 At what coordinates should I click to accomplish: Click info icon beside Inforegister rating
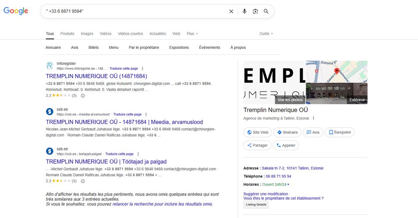pos(83,96)
